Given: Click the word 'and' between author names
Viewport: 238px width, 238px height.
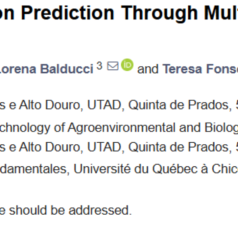Looking at the screenshot, I should pyautogui.click(x=148, y=69).
